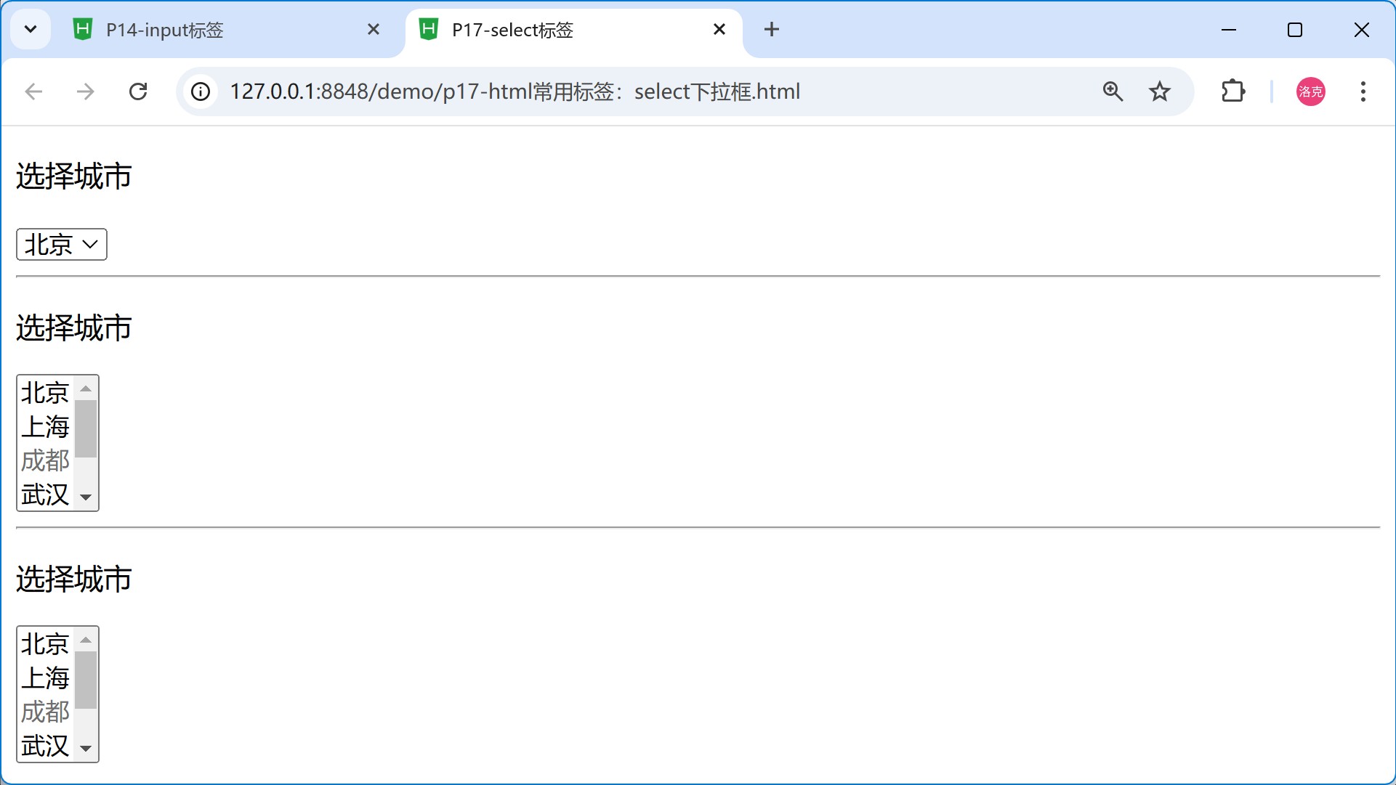Close the P14-input标签 tab
The height and width of the screenshot is (785, 1396).
[x=374, y=30]
